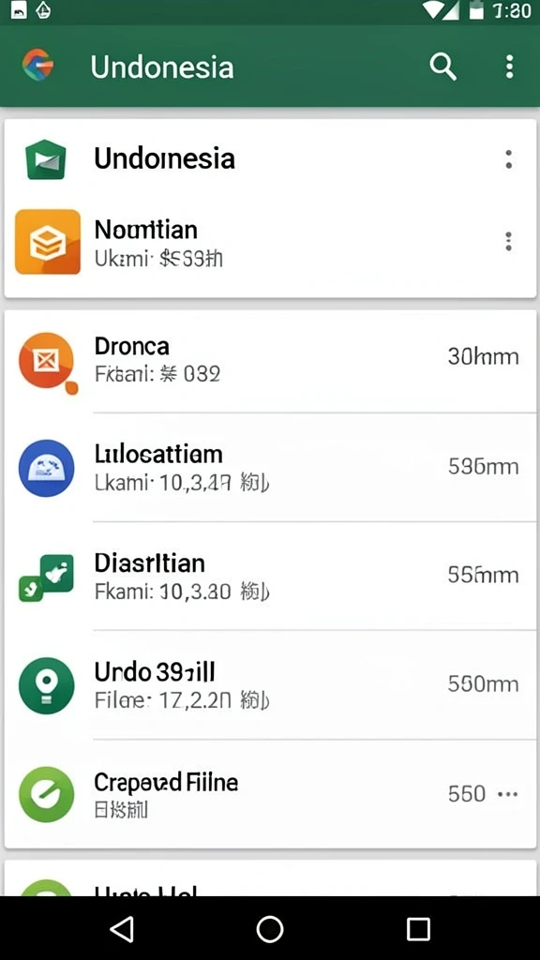Open the orange Nournitian box icon
This screenshot has height=960, width=540.
(48, 242)
